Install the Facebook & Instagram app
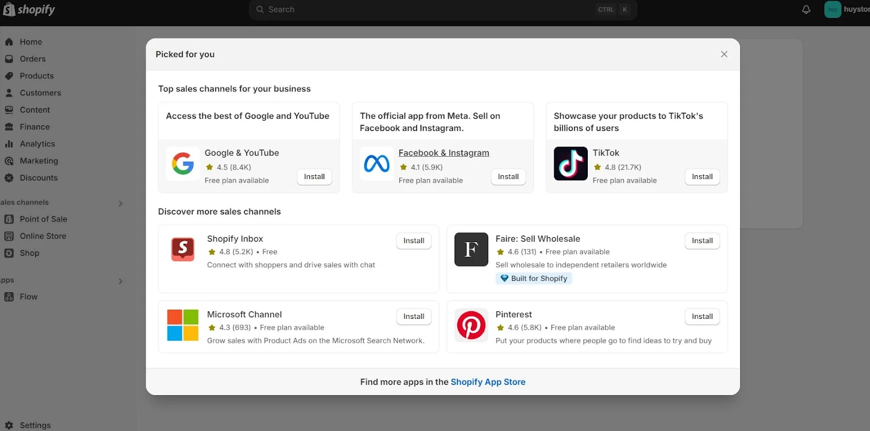 click(x=508, y=177)
